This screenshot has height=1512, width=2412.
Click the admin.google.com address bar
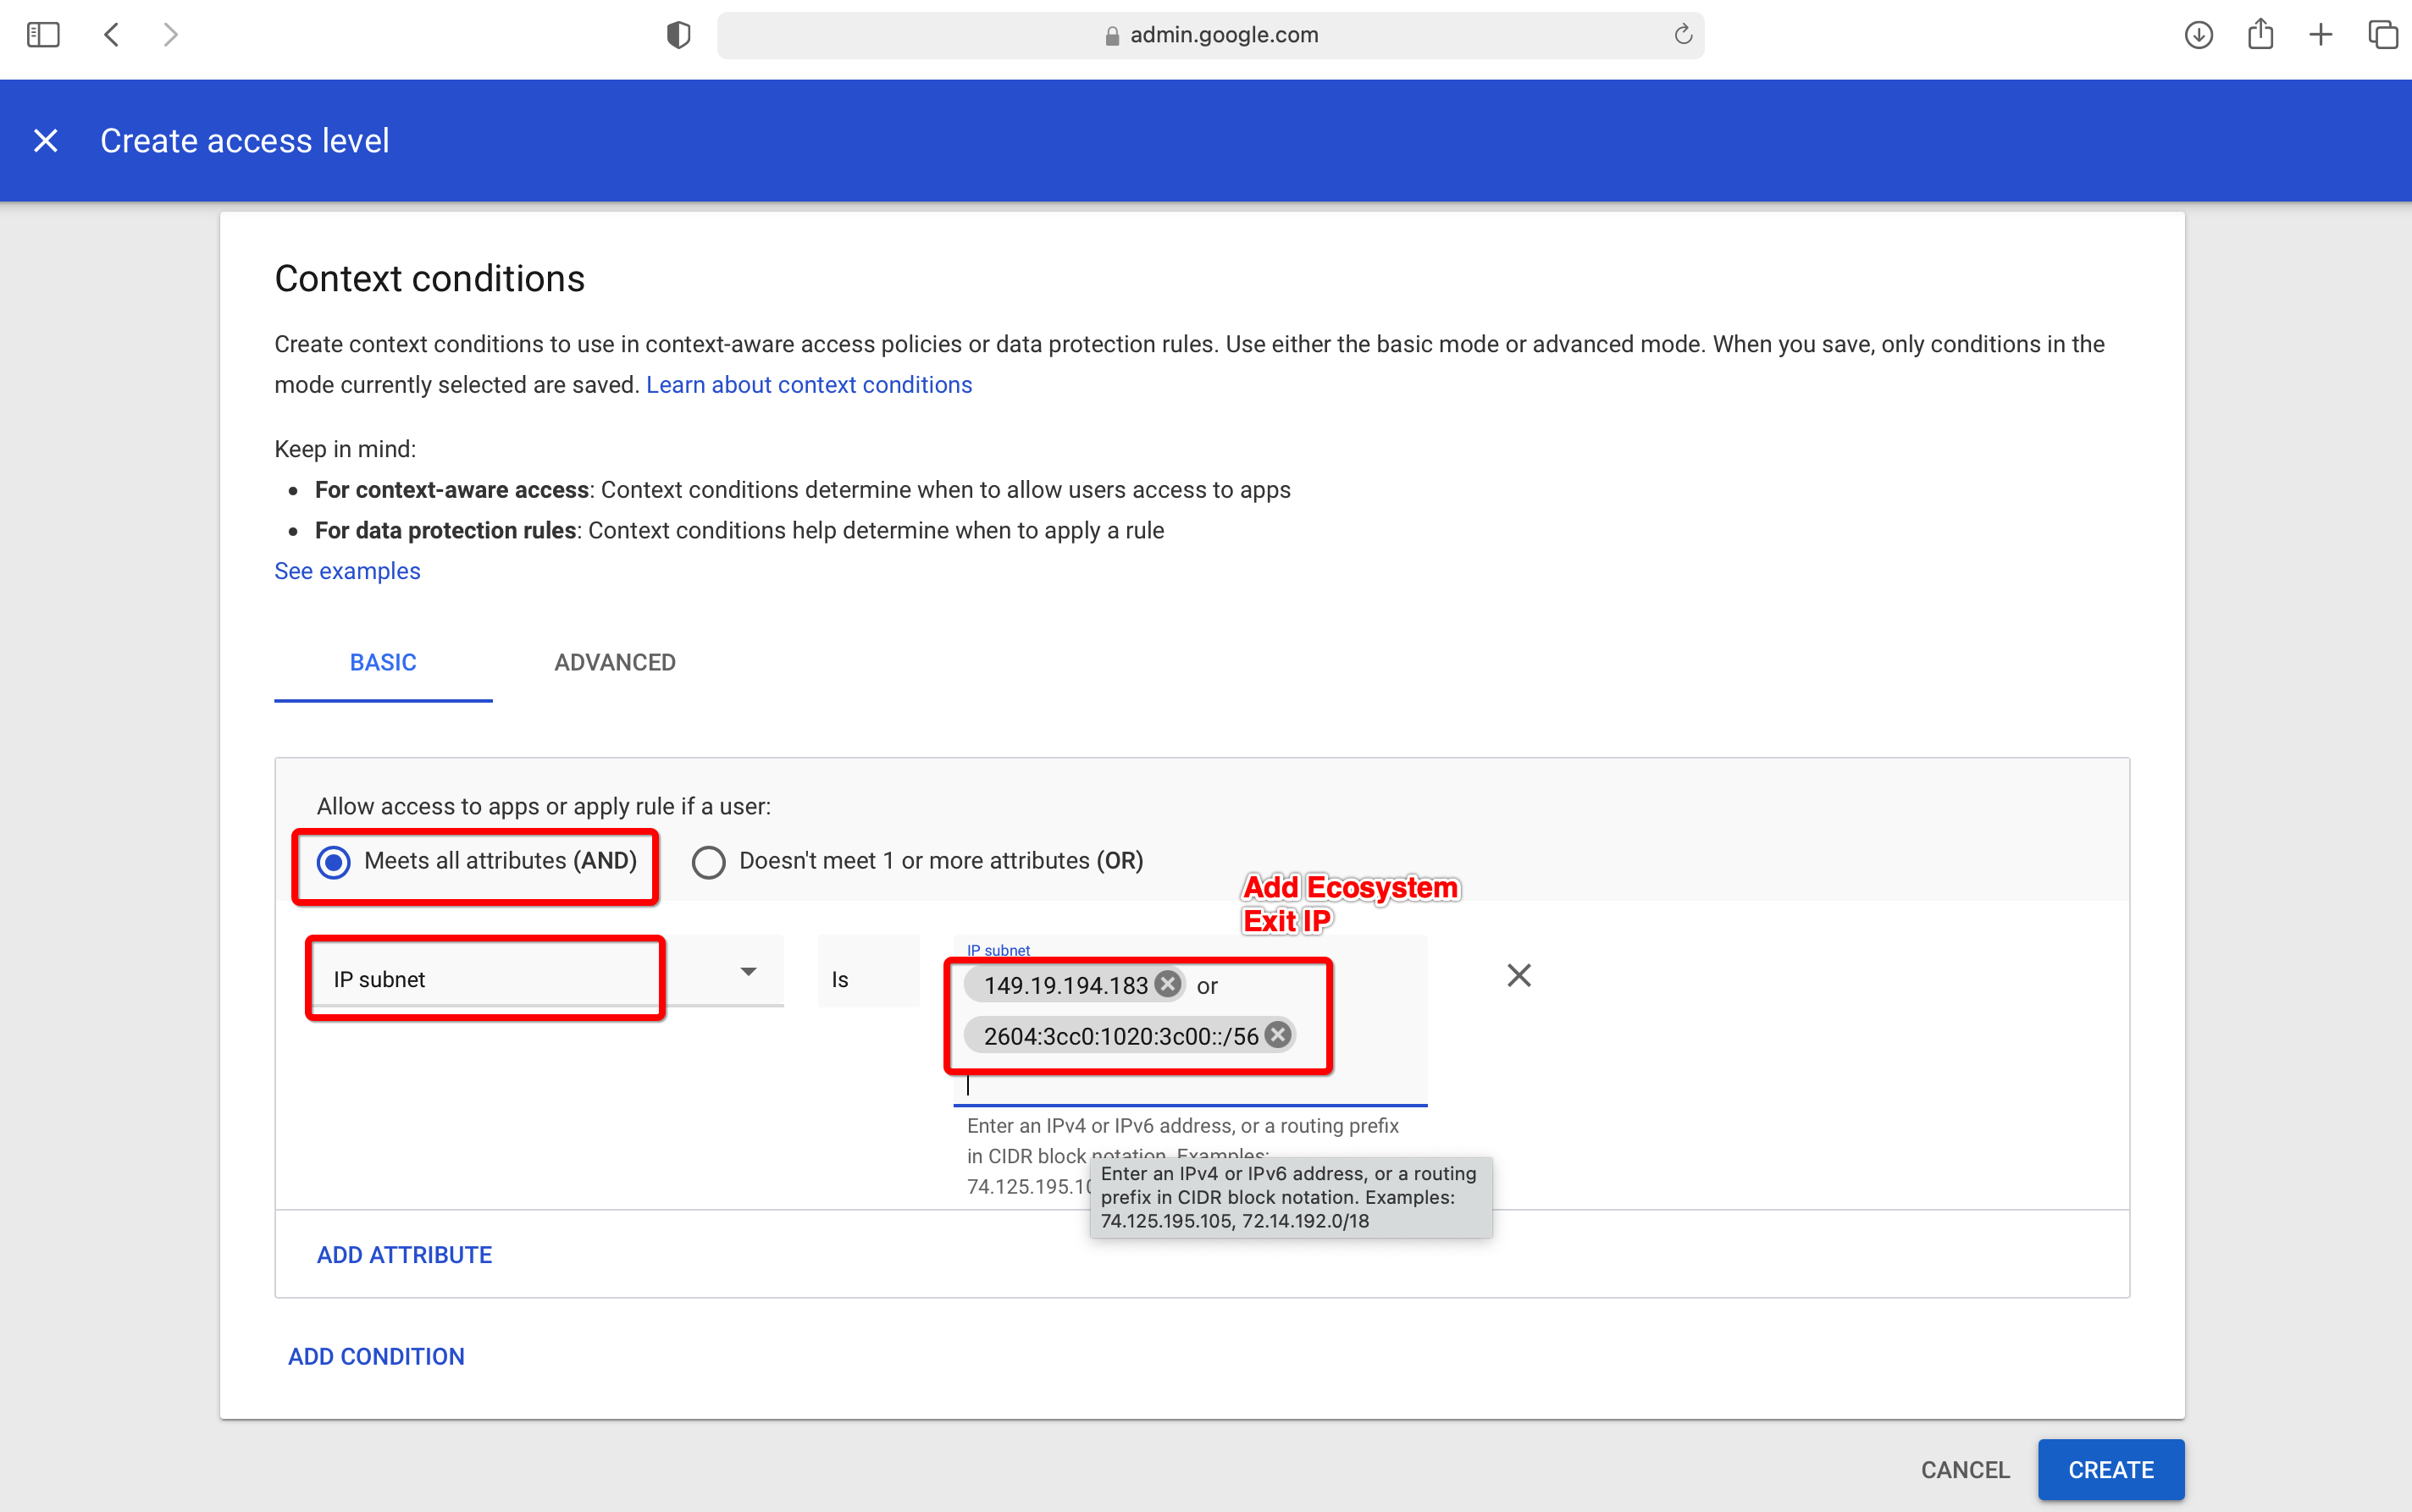click(1210, 35)
